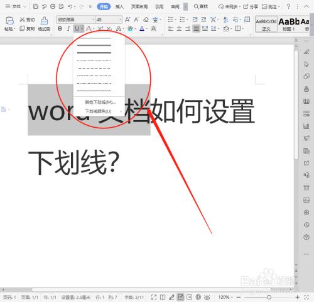Click the Print icon in quick access toolbar

53,6
